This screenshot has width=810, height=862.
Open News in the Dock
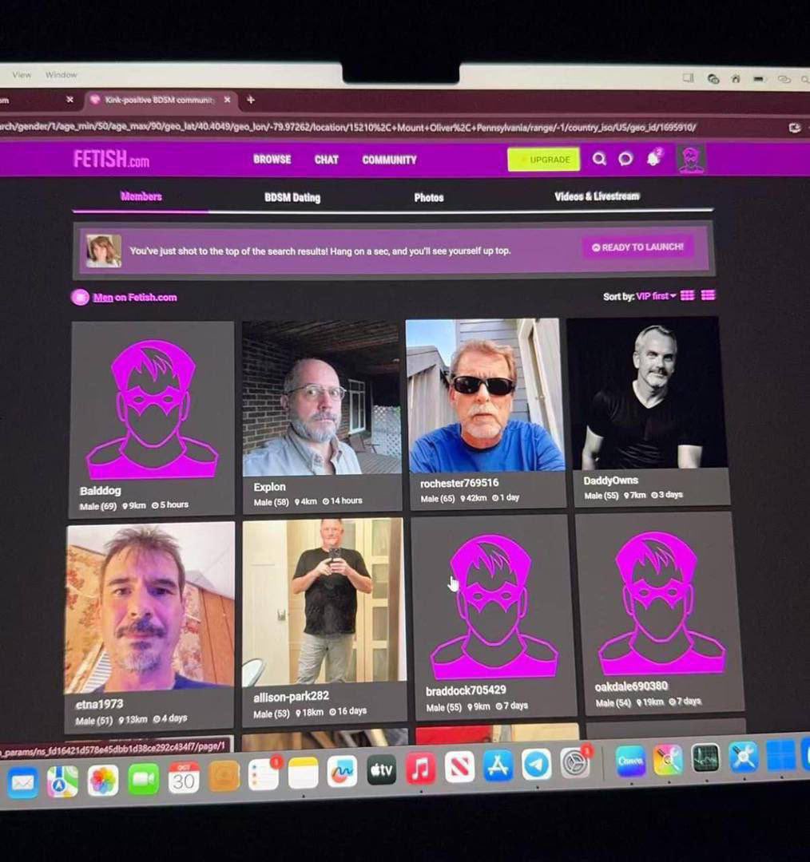coord(459,766)
